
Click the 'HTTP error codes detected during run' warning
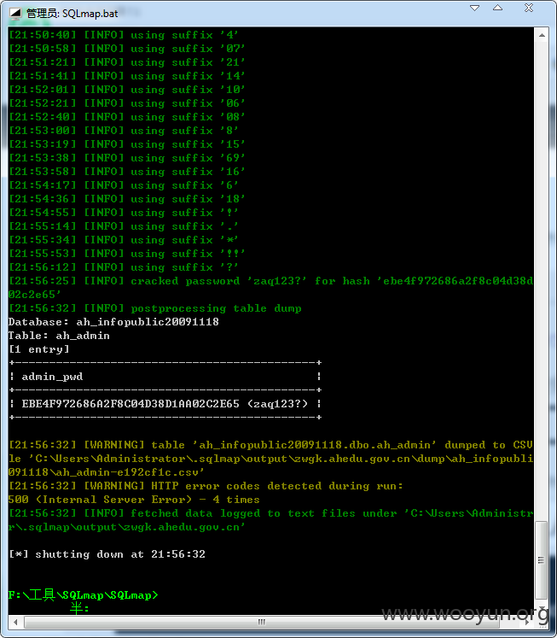point(206,486)
